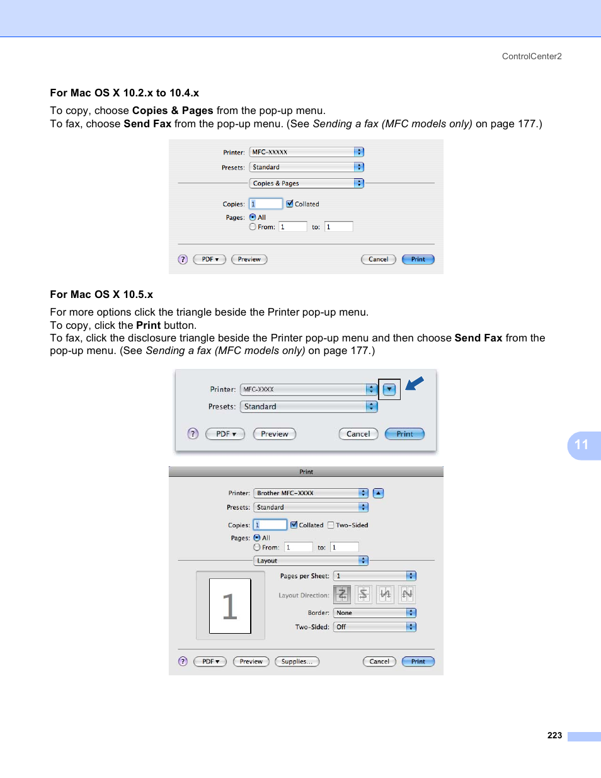Click the page 1 layout preview thumbnail
Image resolution: width=601 pixels, height=778 pixels.
pos(230,606)
